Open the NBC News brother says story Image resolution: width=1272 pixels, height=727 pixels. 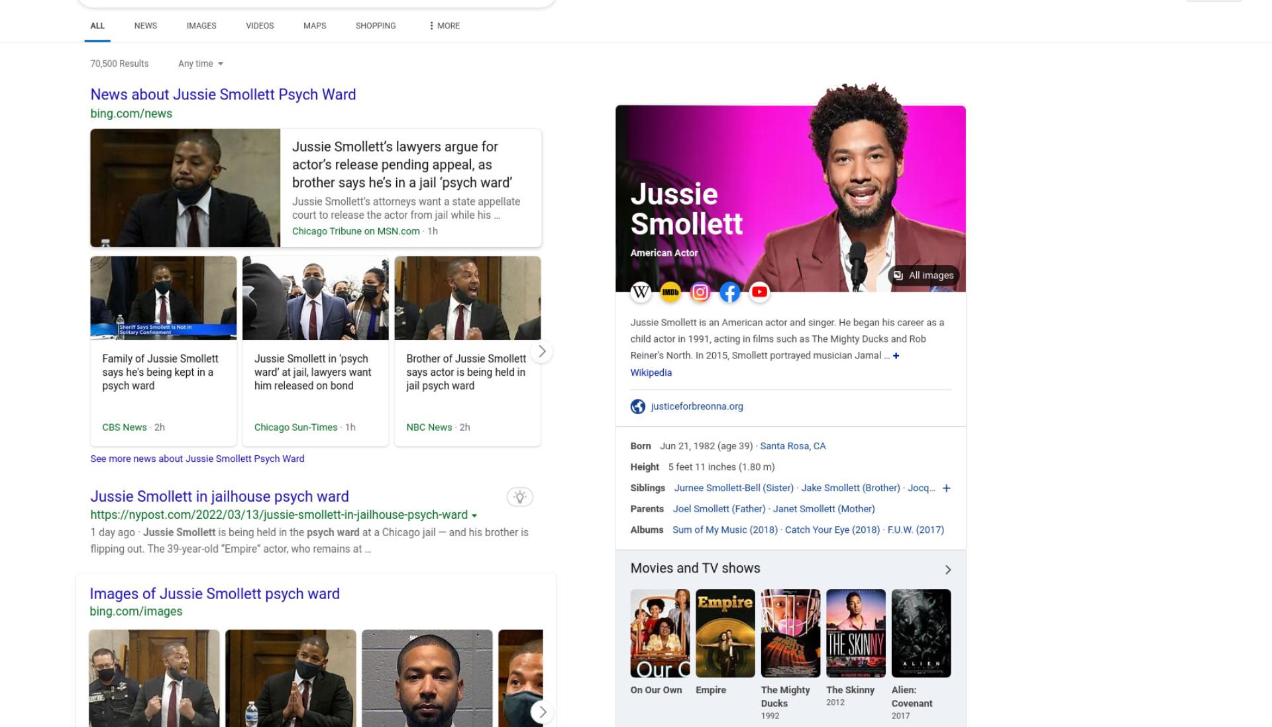[466, 372]
